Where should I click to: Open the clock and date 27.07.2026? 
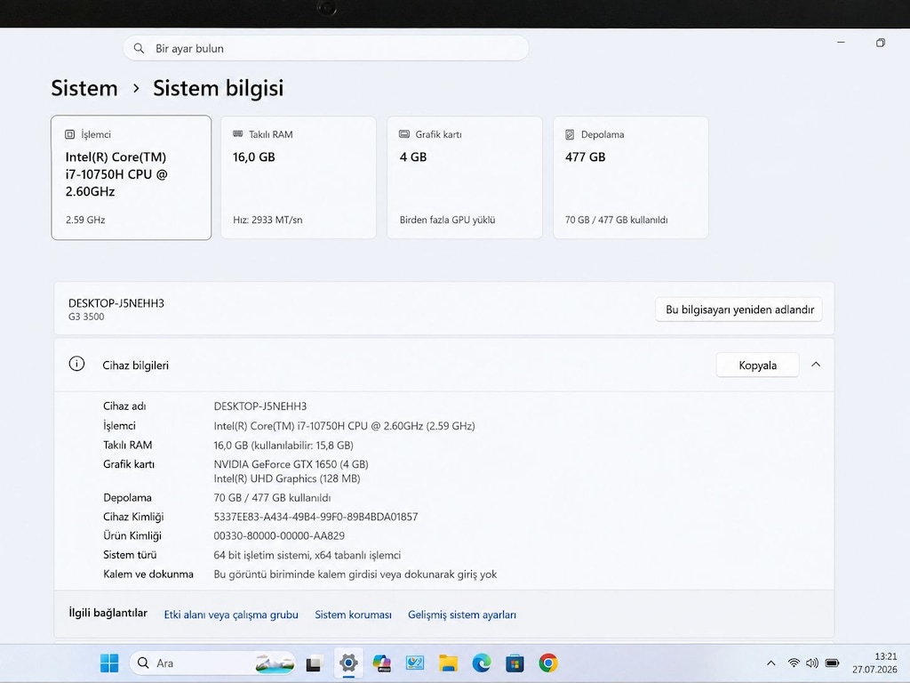coord(874,663)
